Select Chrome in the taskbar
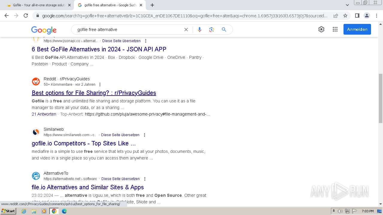 click(x=54, y=211)
